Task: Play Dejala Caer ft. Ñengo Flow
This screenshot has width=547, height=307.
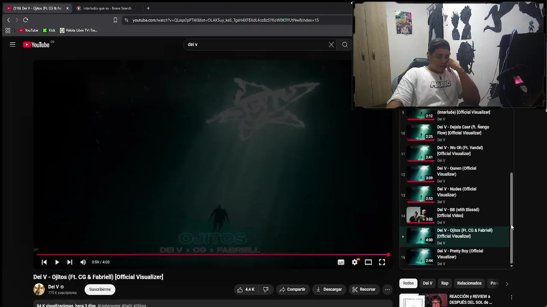Action: tap(456, 133)
